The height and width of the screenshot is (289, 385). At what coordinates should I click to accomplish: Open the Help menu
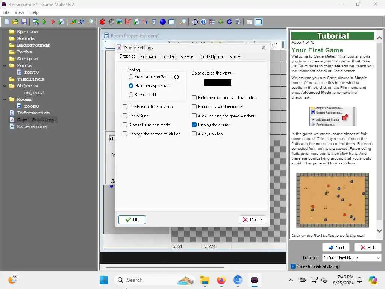point(34,12)
